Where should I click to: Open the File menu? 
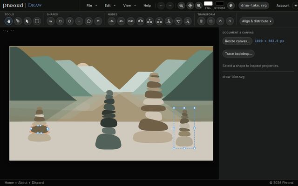coord(91,6)
